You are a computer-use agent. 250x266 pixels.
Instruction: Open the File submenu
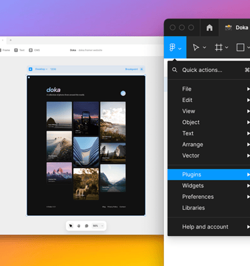click(209, 89)
